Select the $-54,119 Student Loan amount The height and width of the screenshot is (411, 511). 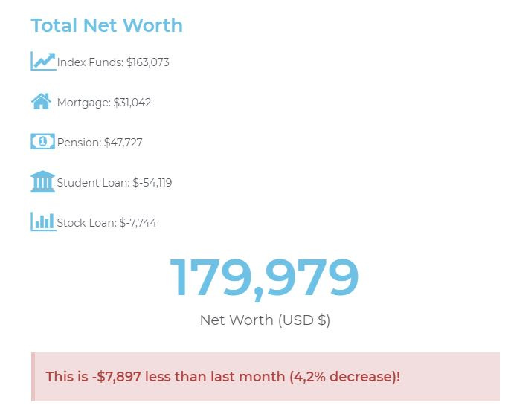[x=152, y=183]
